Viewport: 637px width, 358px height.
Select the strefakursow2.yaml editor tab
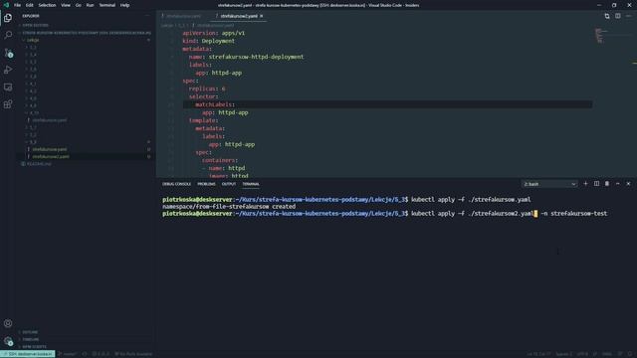coord(239,16)
